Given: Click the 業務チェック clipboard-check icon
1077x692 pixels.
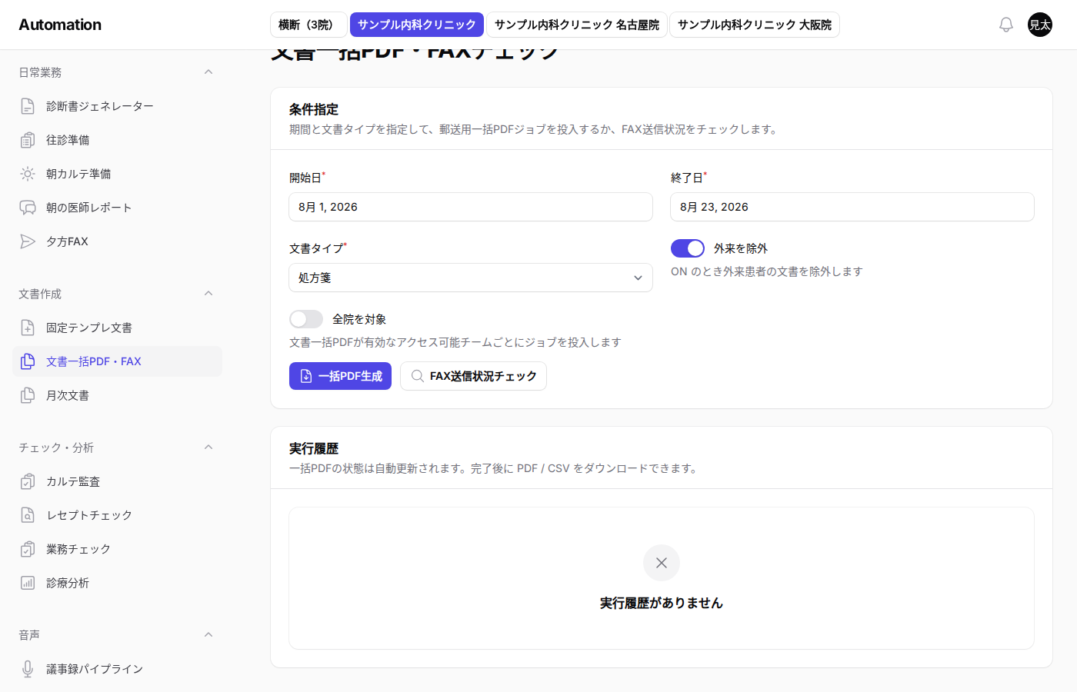Looking at the screenshot, I should [28, 549].
